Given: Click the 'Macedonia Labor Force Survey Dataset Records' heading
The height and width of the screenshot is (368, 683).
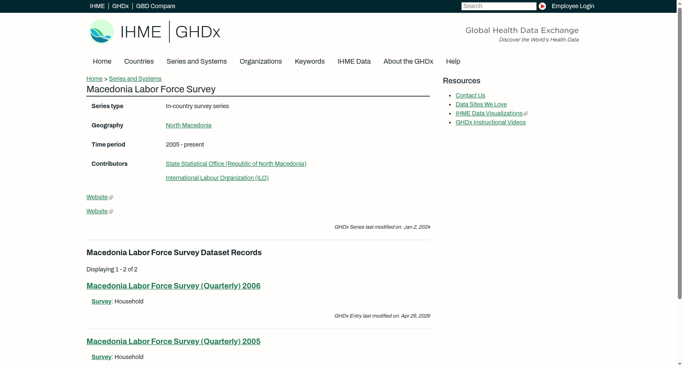Looking at the screenshot, I should pyautogui.click(x=174, y=253).
